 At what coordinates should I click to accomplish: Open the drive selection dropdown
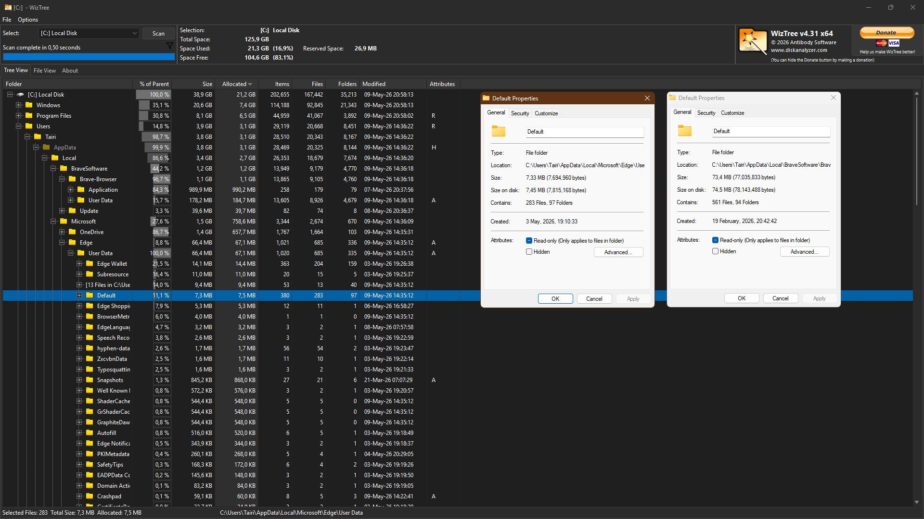[89, 33]
